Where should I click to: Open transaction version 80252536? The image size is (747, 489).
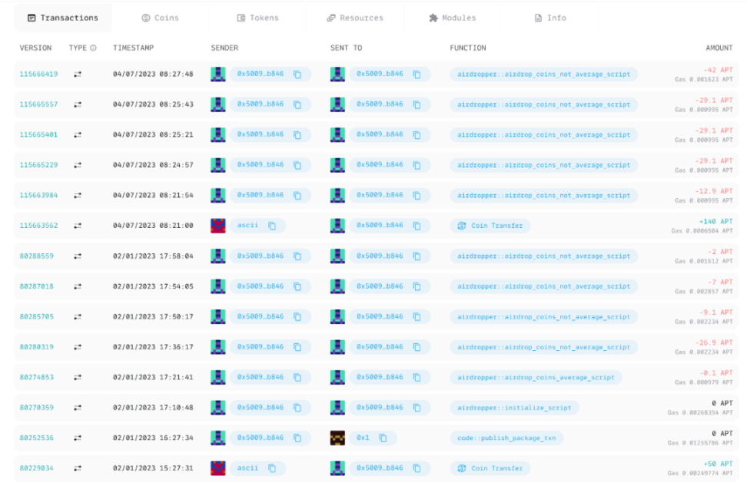[37, 438]
